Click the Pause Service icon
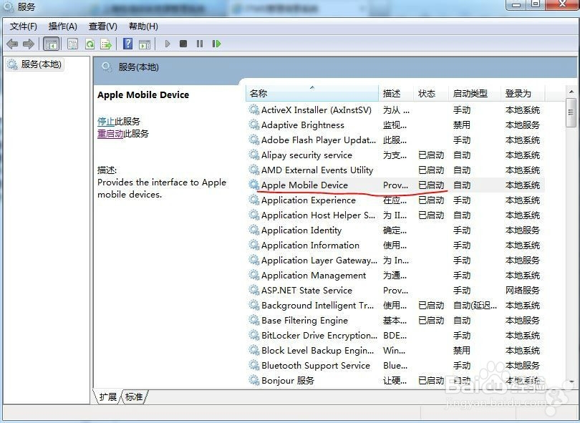This screenshot has height=423, width=580. tap(200, 44)
